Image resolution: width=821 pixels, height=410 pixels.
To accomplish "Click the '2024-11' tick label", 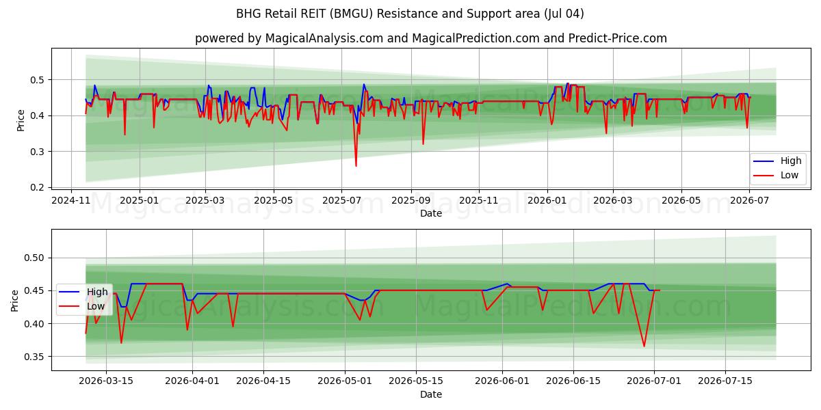I will click(x=72, y=200).
